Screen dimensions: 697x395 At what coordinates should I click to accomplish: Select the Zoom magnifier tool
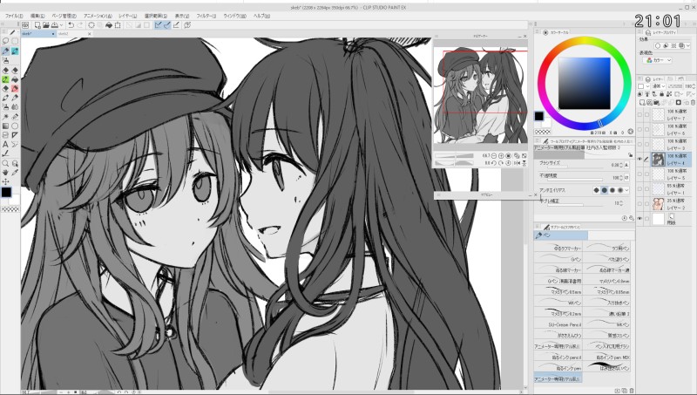coord(5,163)
